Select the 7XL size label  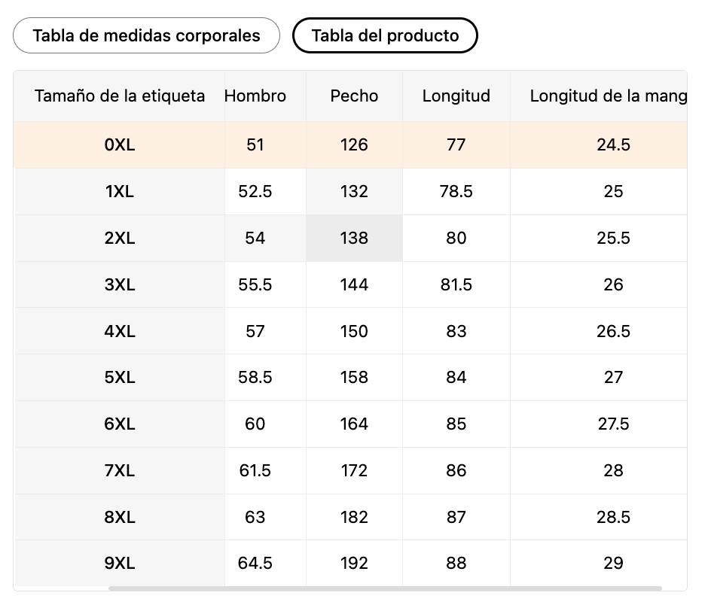coord(120,470)
